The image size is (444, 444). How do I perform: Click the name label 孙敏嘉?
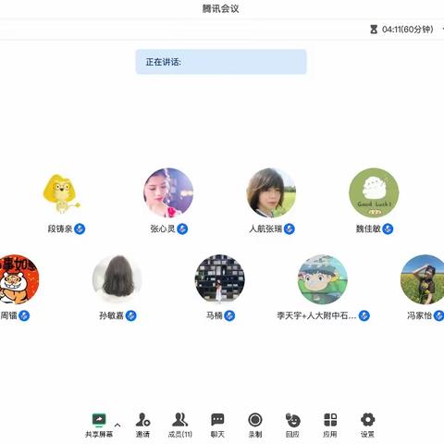(x=111, y=315)
